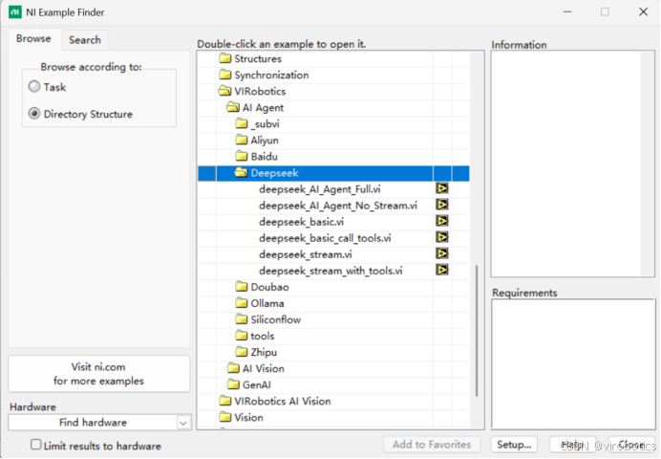
Task: Click the Close button at bottom
Action: (x=631, y=445)
